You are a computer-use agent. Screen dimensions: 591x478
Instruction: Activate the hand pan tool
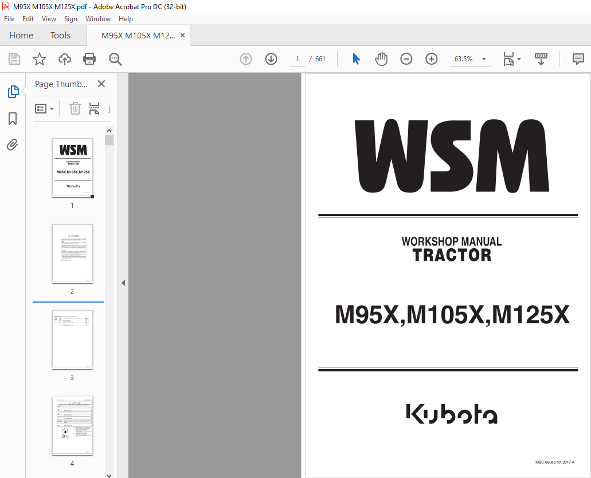point(381,59)
